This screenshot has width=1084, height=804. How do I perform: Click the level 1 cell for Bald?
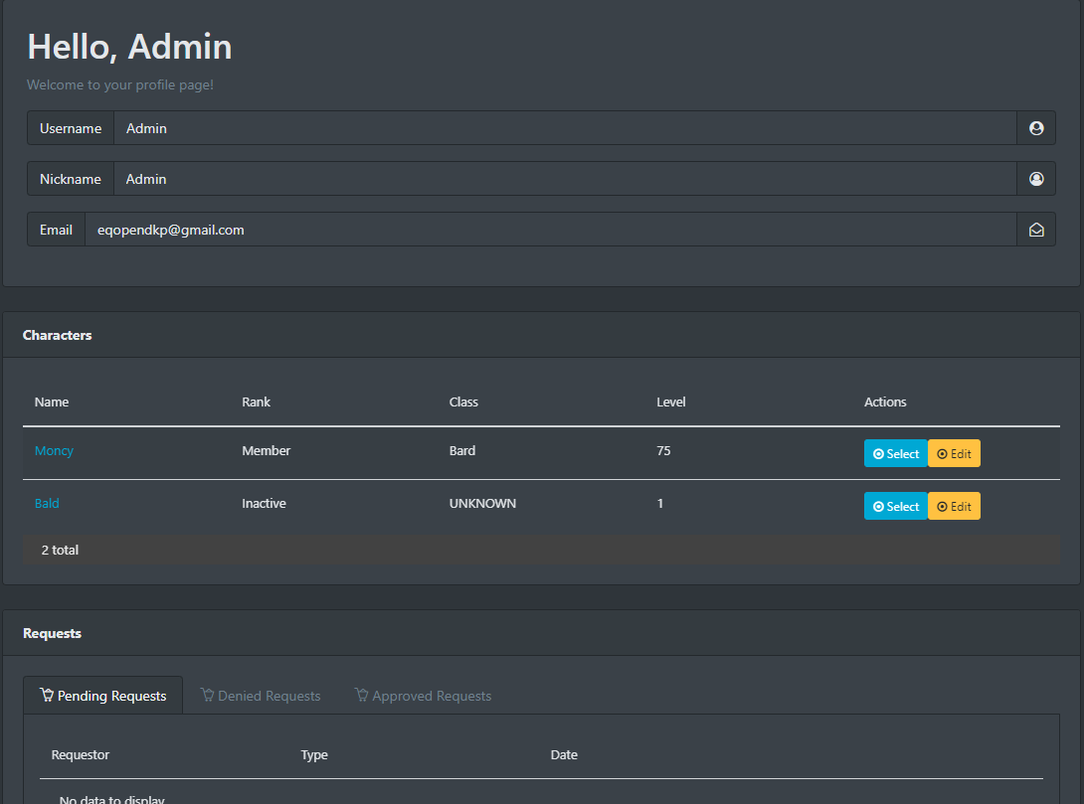tap(660, 504)
